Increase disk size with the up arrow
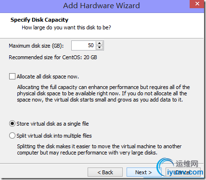This screenshot has width=206, height=180. click(x=100, y=43)
